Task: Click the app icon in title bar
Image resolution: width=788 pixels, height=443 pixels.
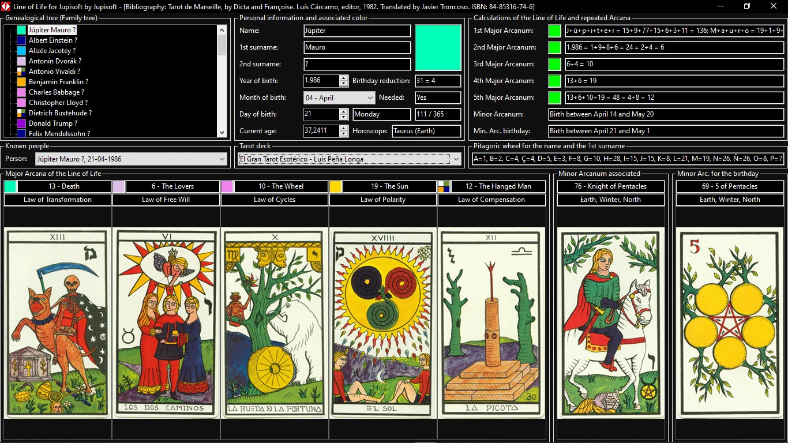Action: coord(6,6)
